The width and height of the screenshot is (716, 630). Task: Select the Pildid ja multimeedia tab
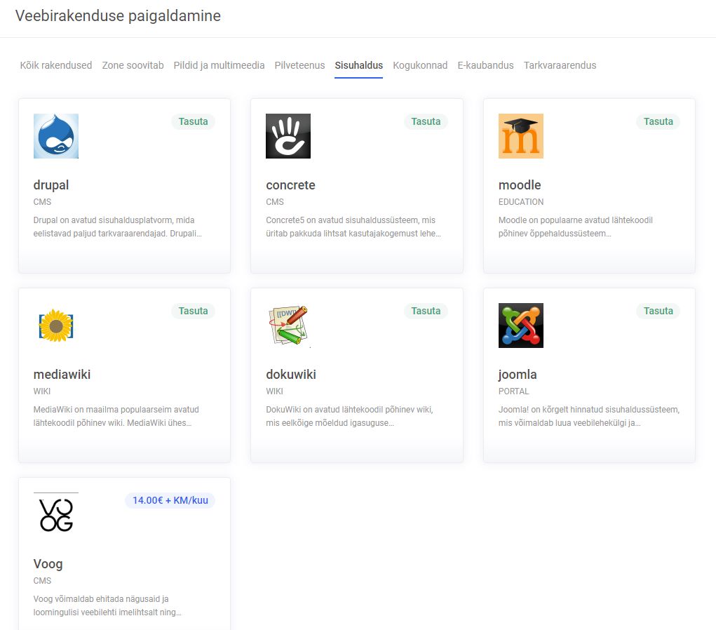(x=219, y=65)
